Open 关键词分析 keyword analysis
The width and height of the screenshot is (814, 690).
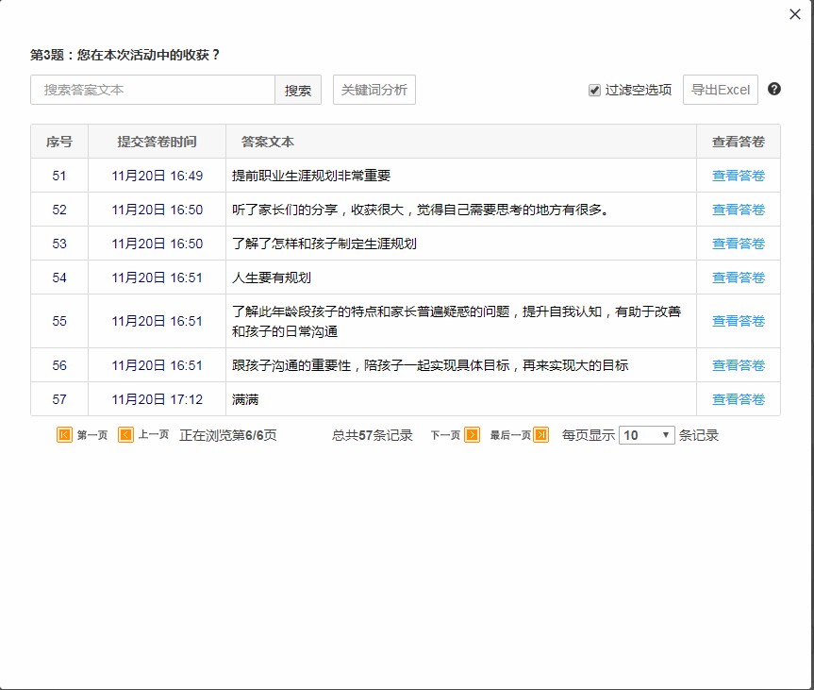pyautogui.click(x=374, y=90)
